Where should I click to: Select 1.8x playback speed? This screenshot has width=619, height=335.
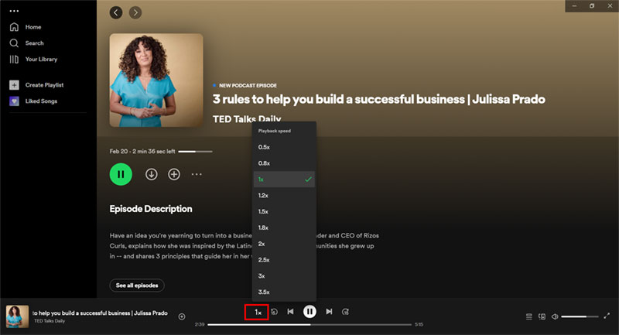(284, 227)
